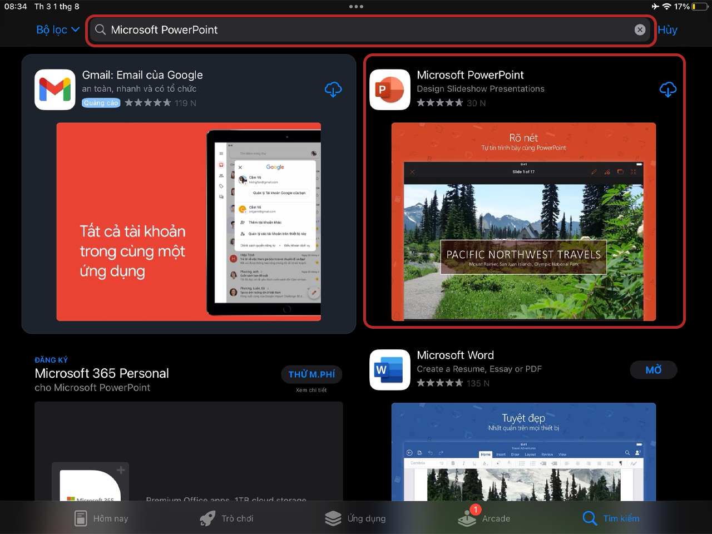The height and width of the screenshot is (534, 712).
Task: Download Gmail with the cloud icon
Action: pyautogui.click(x=333, y=90)
